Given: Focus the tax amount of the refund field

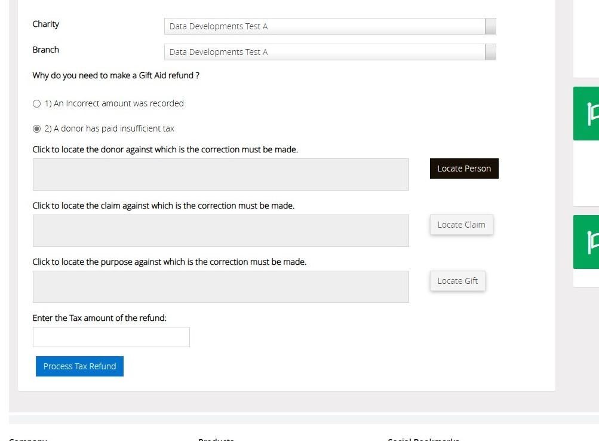Looking at the screenshot, I should 111,337.
